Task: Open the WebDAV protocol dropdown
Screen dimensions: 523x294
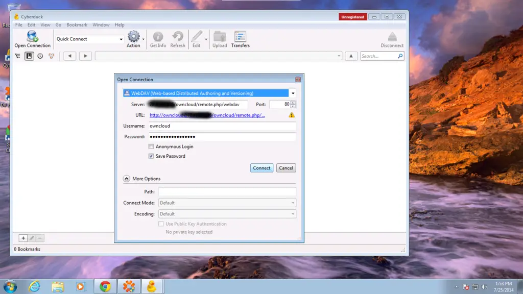Action: coord(293,93)
